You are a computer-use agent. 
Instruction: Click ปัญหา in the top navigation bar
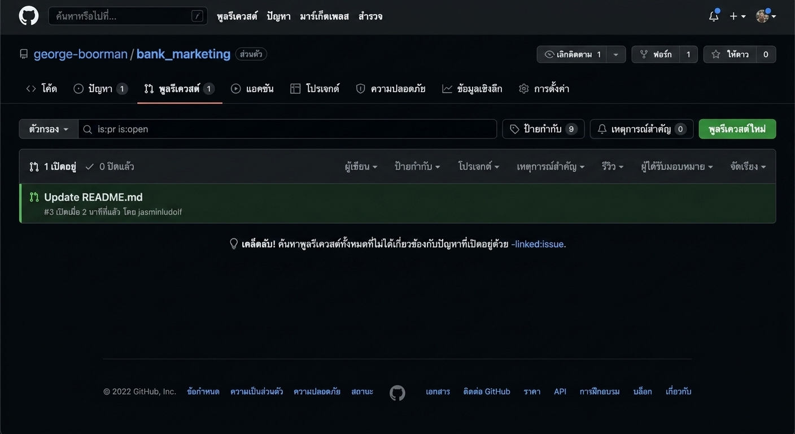click(279, 16)
